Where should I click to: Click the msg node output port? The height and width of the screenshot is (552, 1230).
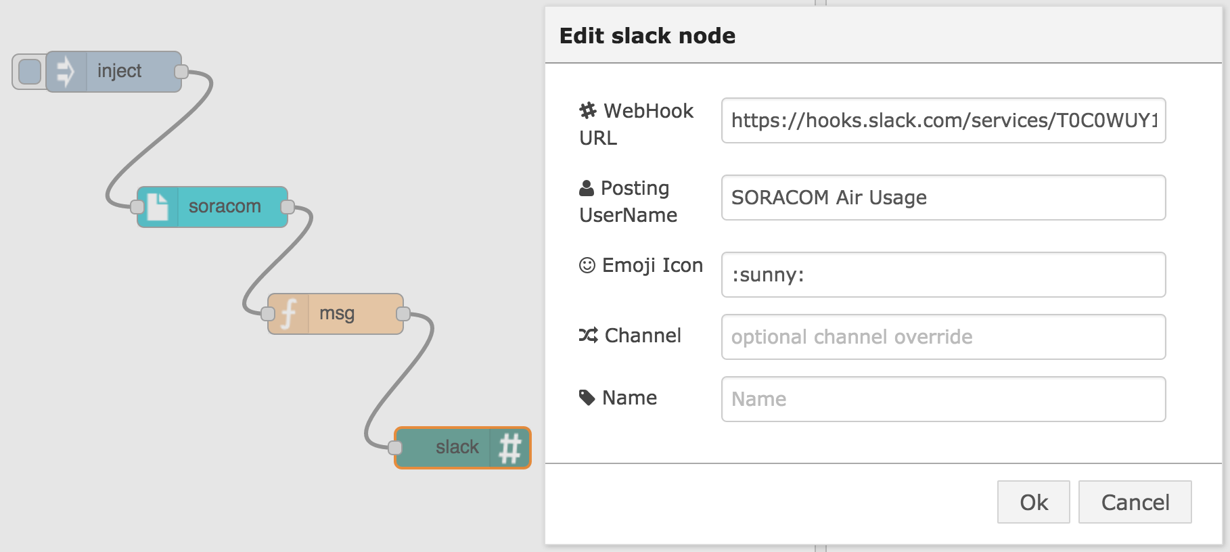pyautogui.click(x=403, y=314)
